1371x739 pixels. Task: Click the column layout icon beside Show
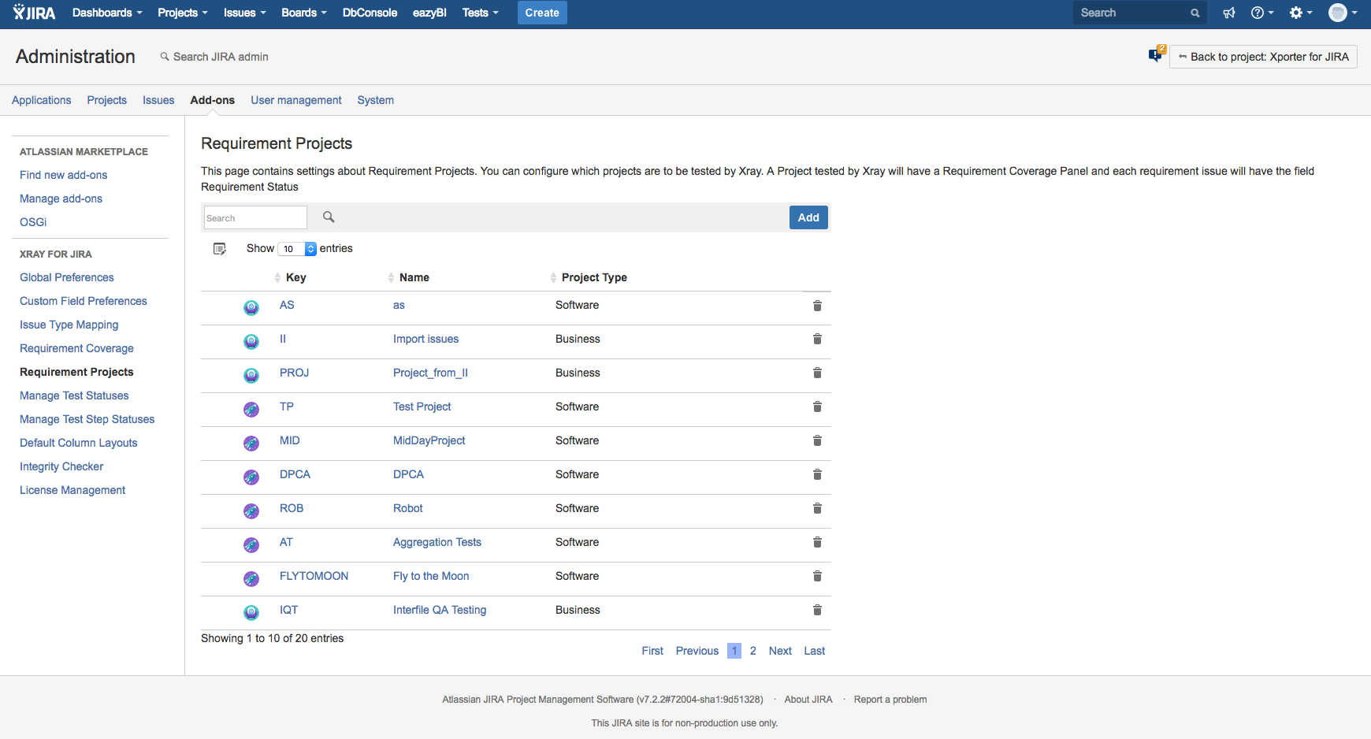220,249
